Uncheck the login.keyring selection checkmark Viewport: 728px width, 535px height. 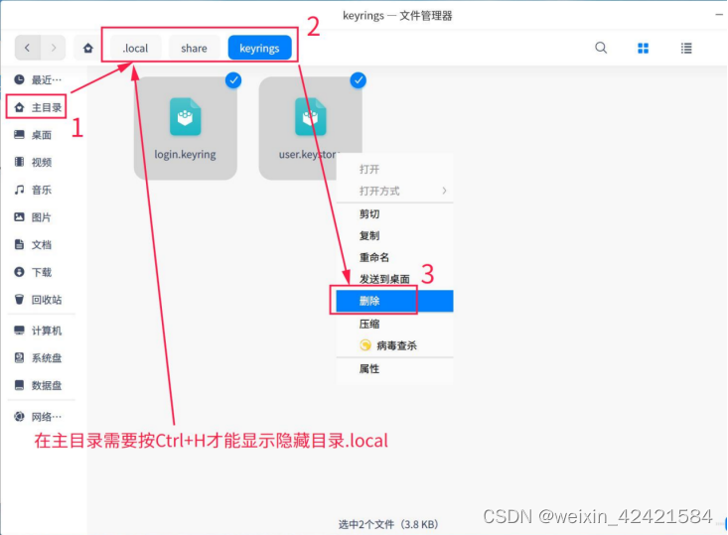coord(233,80)
